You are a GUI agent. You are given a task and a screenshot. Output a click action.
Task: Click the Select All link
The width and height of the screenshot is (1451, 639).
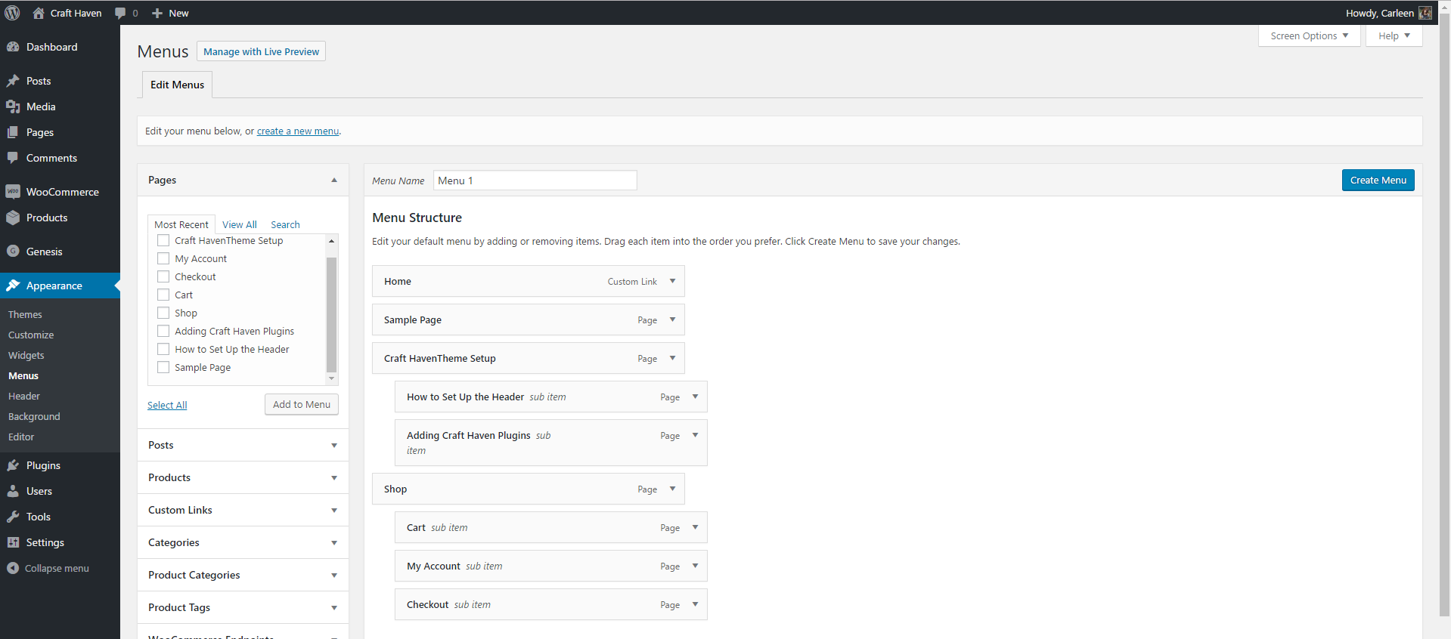[167, 405]
